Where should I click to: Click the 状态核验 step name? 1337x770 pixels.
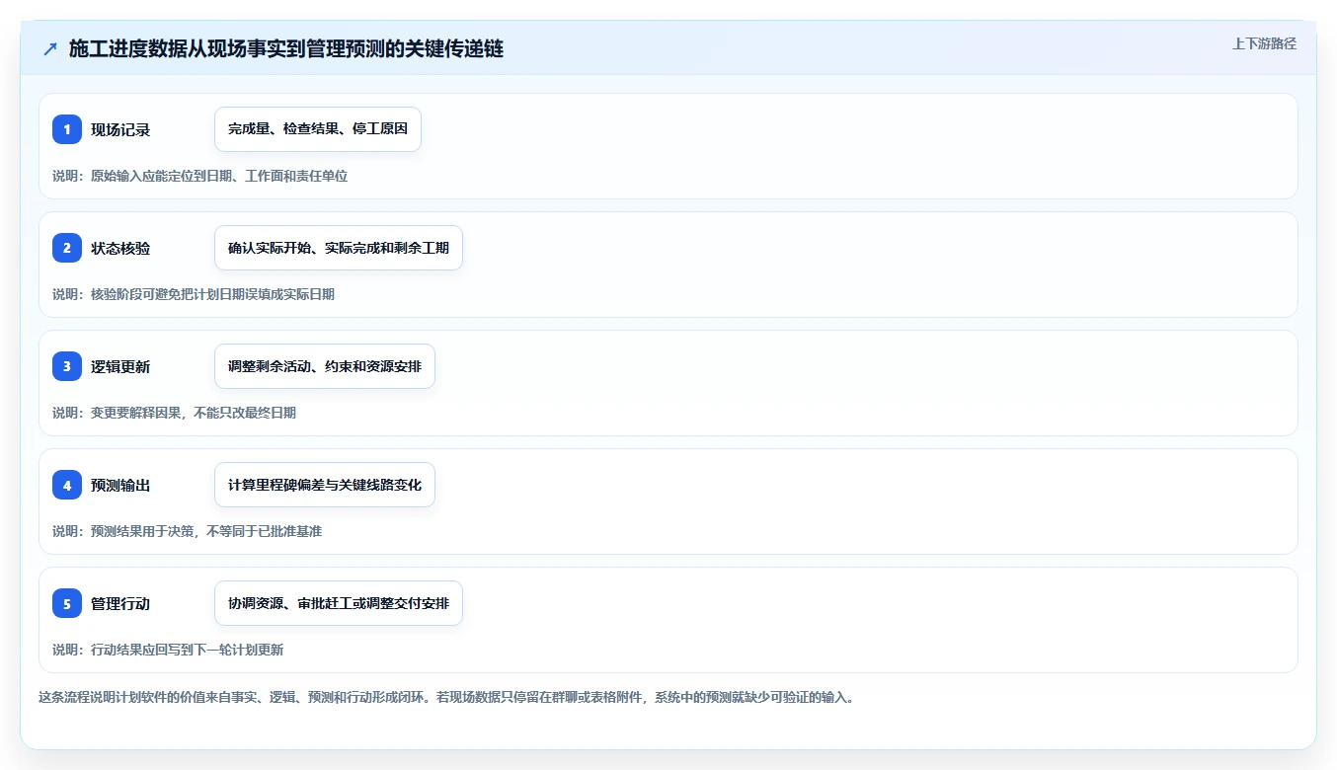(120, 248)
